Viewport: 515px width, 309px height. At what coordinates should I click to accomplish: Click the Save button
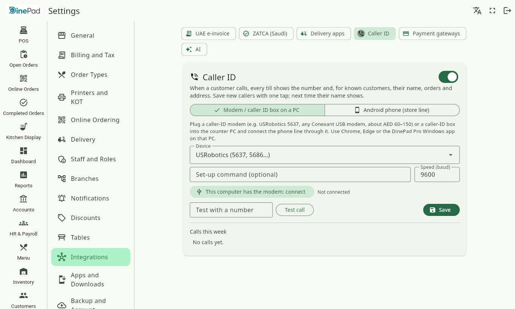(441, 210)
